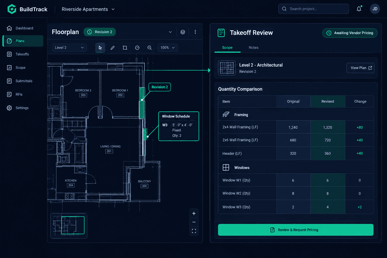Click the Bedroom 2 room label

point(83,90)
